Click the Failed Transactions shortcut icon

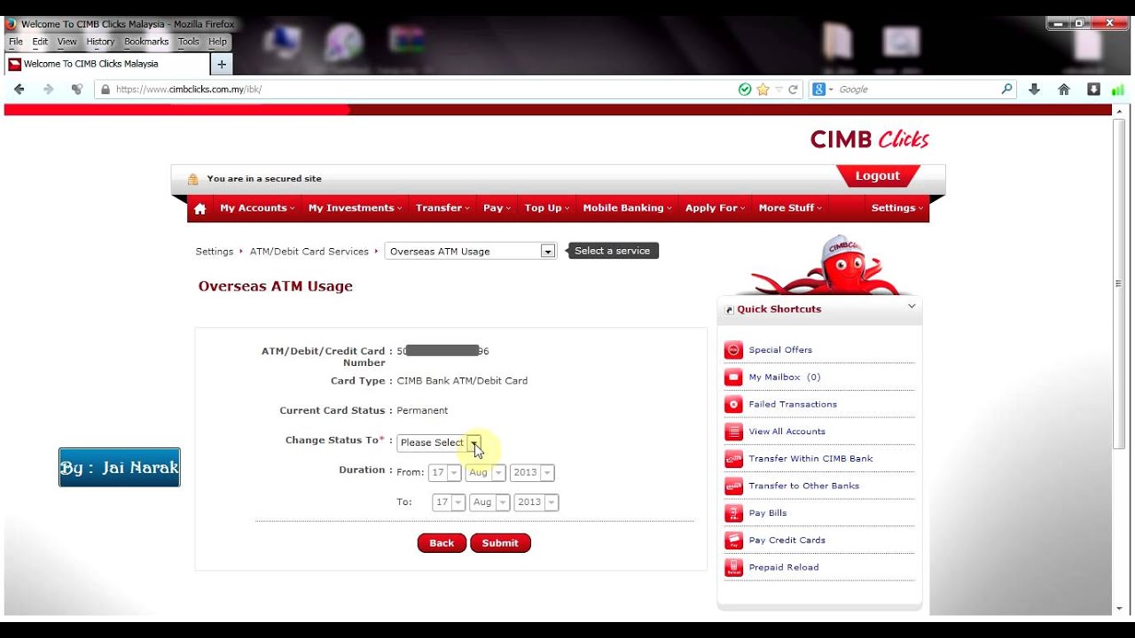(x=733, y=404)
